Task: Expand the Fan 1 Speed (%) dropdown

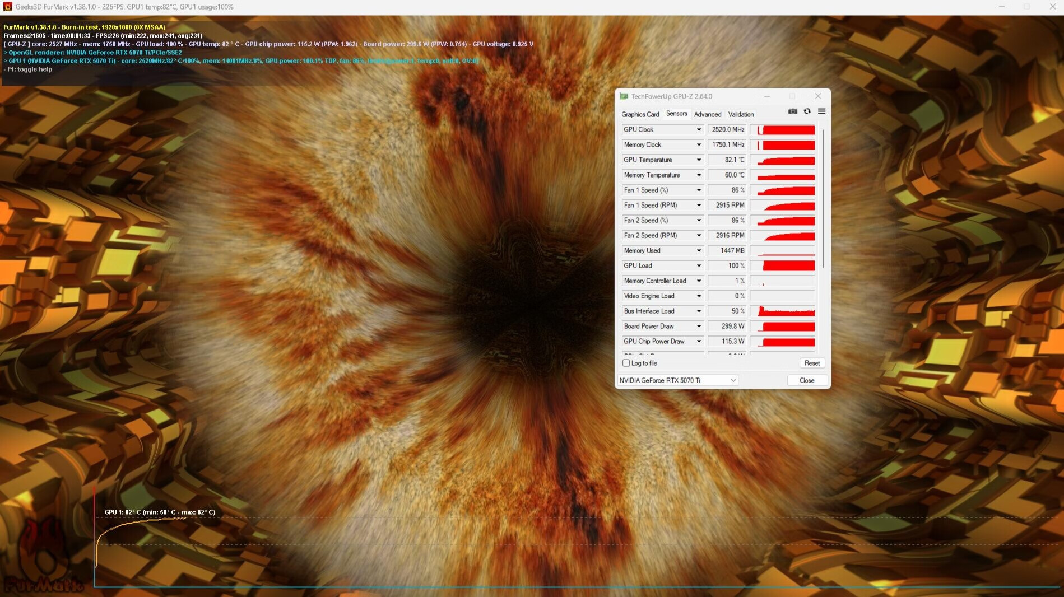Action: pyautogui.click(x=699, y=190)
